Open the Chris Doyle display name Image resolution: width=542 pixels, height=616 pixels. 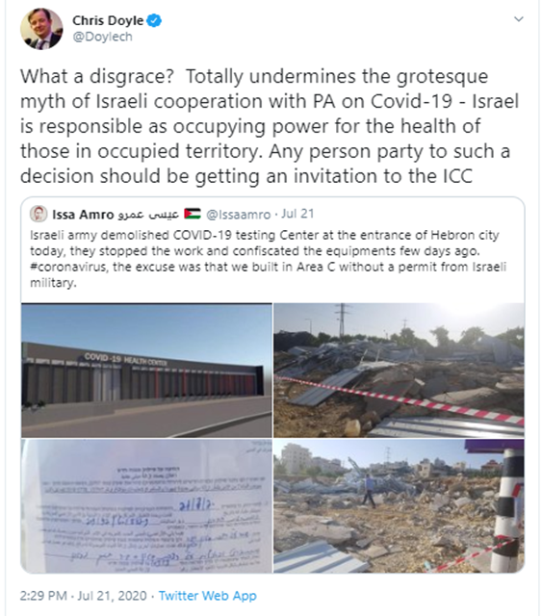[108, 20]
